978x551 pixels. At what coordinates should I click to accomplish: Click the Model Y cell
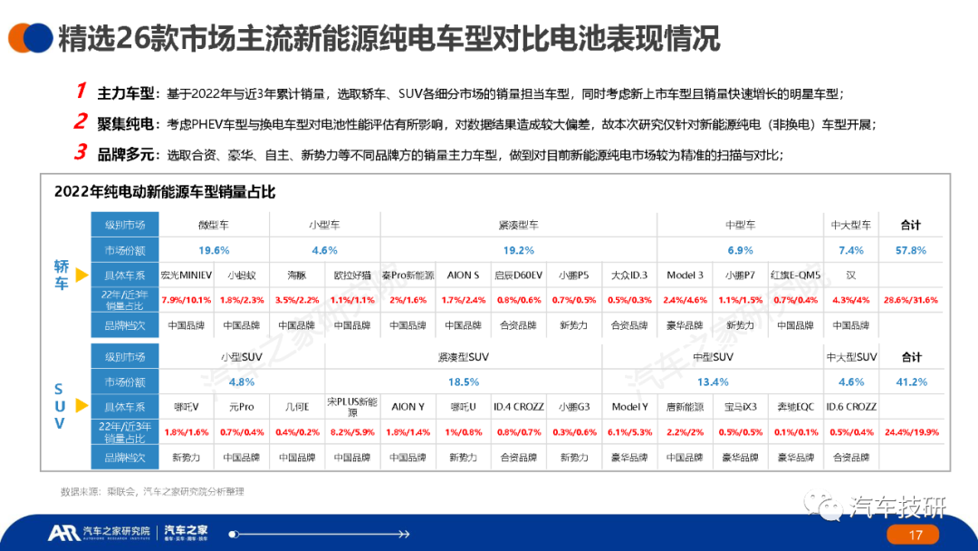click(630, 407)
